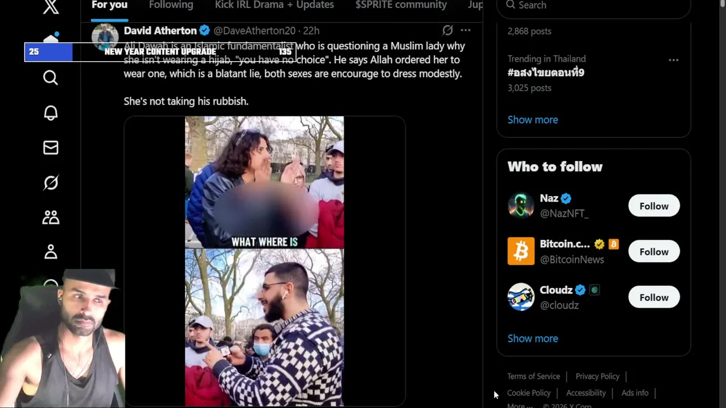Open the three-dot menu for the Thailand trend

tap(673, 60)
